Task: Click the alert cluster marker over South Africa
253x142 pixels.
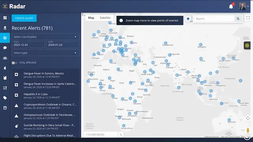Action: point(124,125)
